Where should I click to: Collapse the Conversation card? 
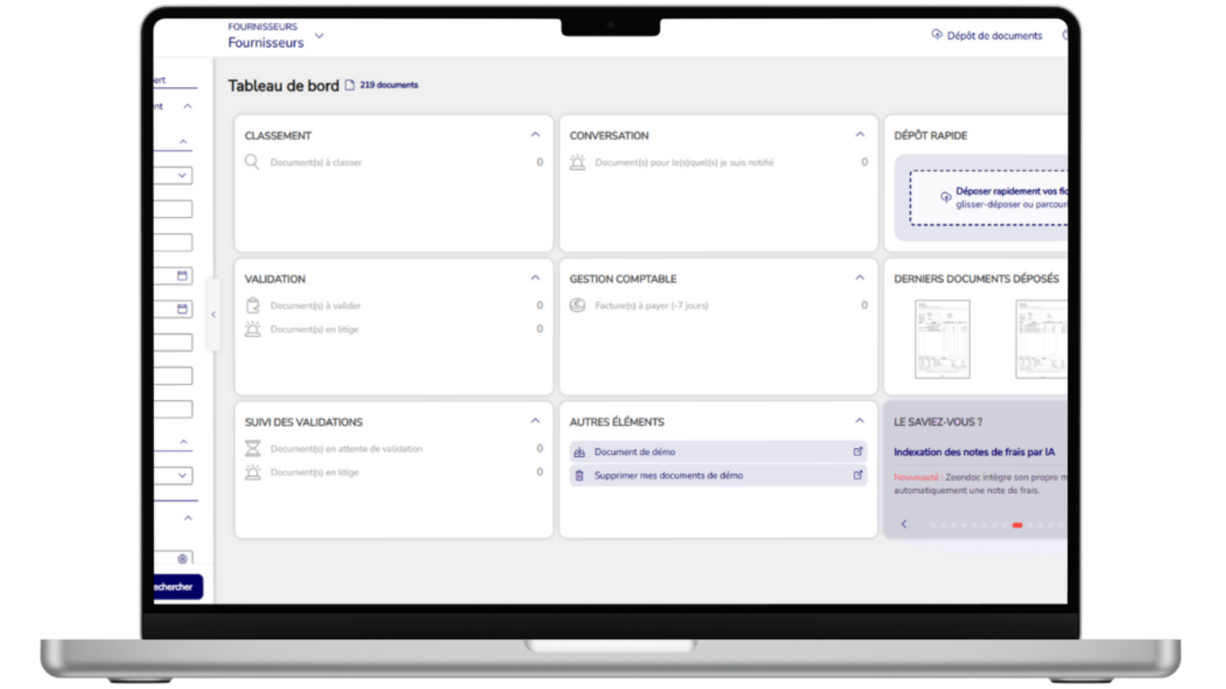(860, 135)
